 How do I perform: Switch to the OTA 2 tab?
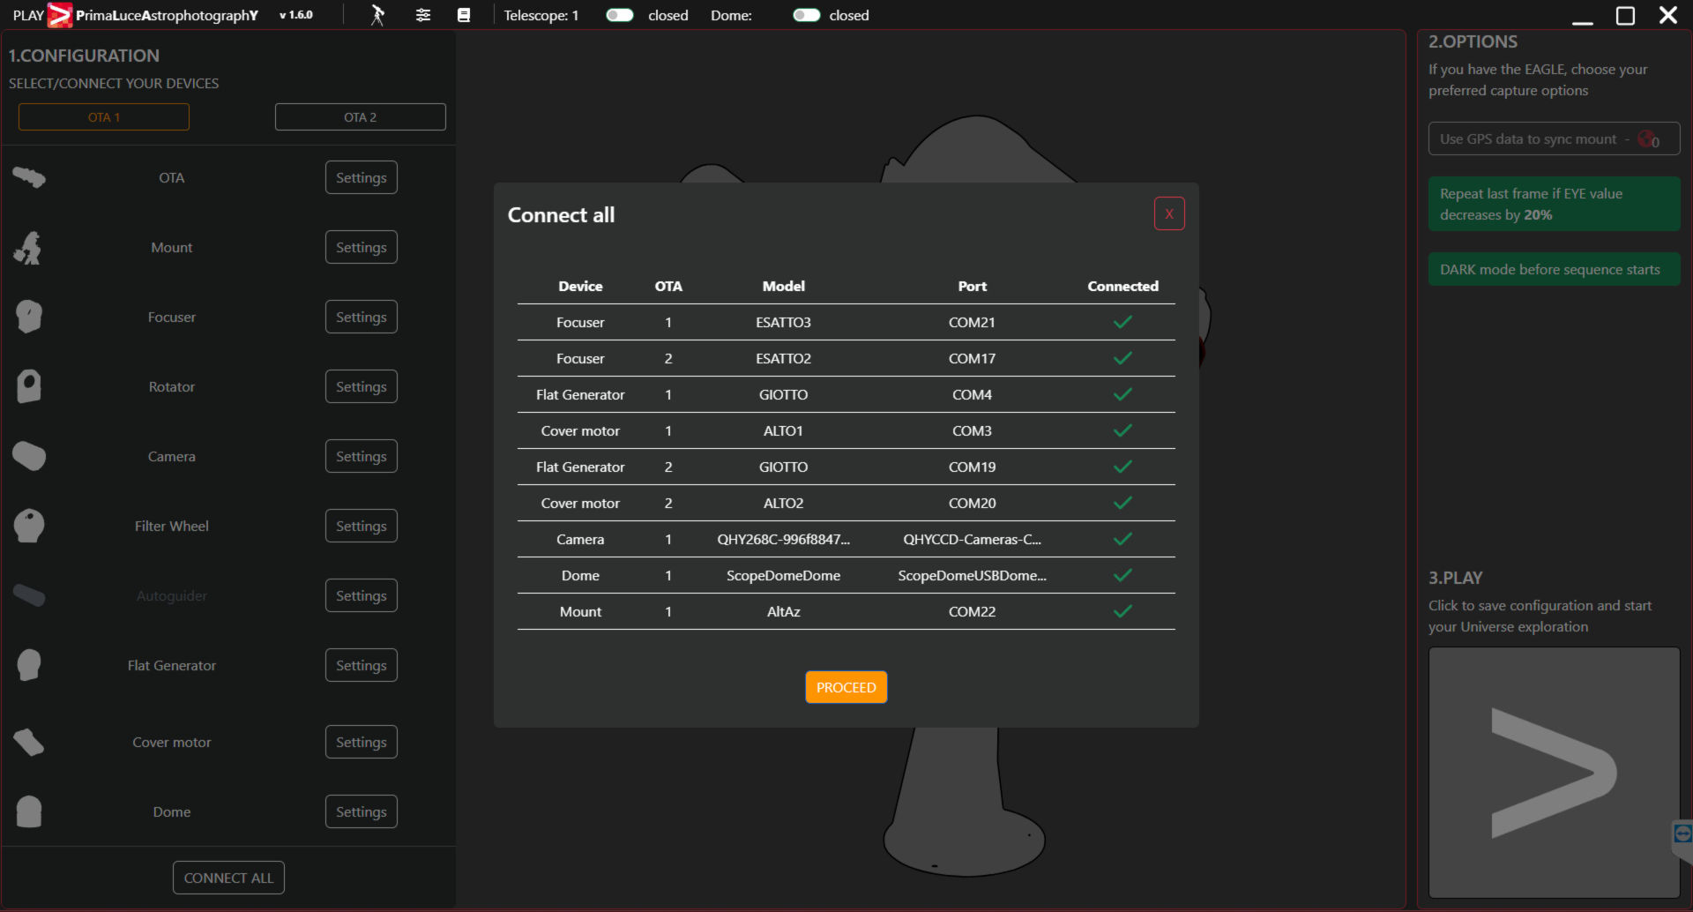(360, 117)
